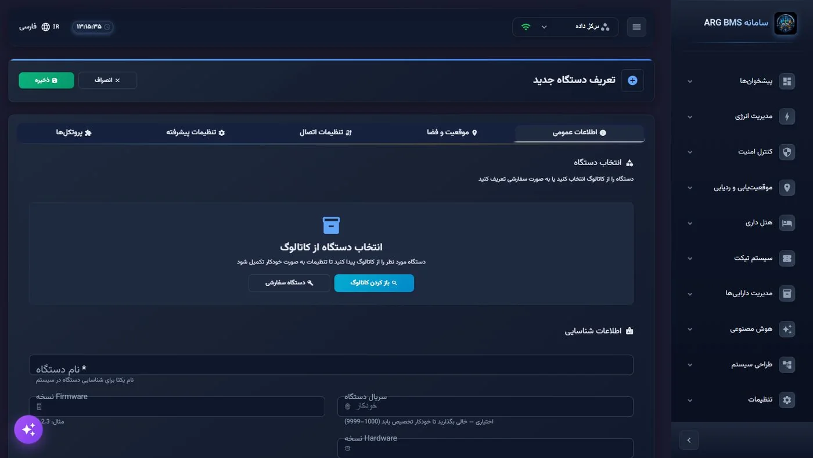Focus the سریال دستگاه input field
The image size is (813, 458).
(x=485, y=406)
